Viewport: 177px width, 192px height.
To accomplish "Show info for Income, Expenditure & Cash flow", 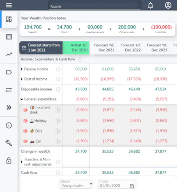I will [80, 59].
